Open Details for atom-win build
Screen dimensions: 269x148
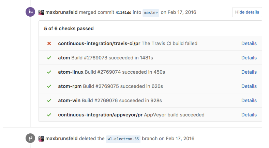click(249, 100)
